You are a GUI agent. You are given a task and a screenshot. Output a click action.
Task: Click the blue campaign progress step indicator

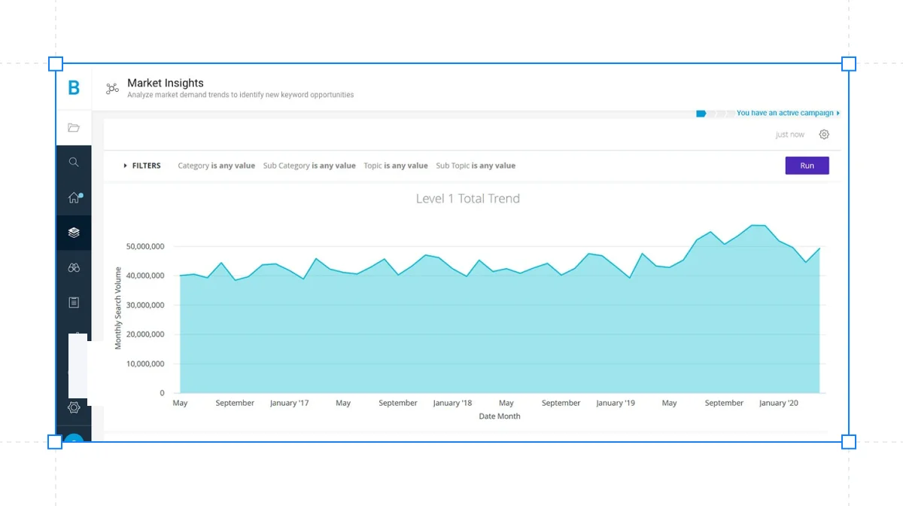701,113
